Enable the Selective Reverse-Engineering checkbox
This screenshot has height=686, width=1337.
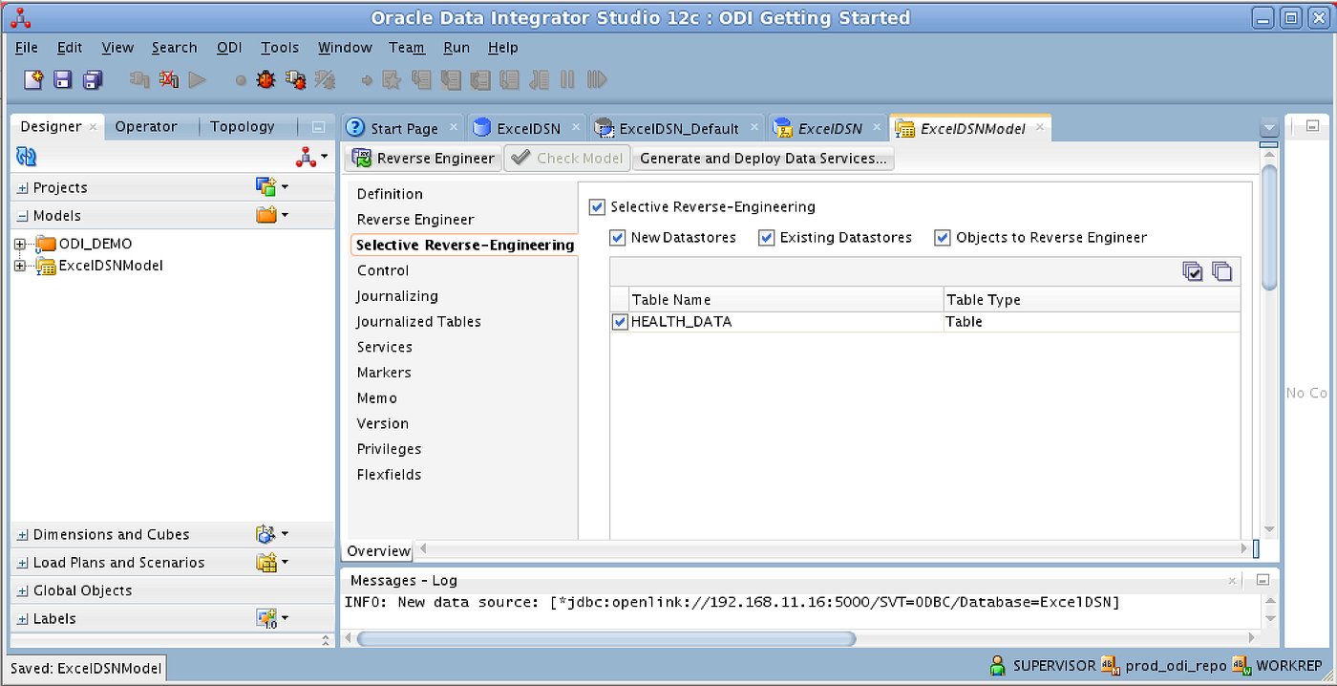(x=597, y=206)
